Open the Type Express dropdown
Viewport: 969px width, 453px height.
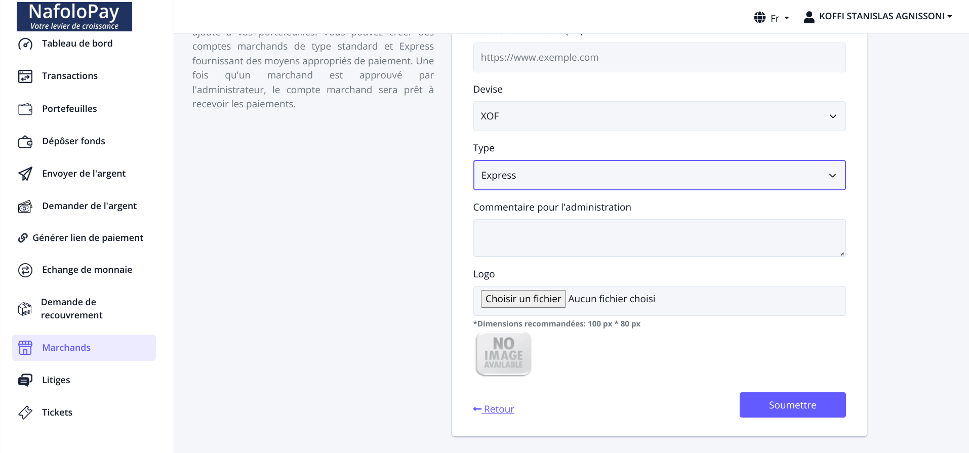pos(659,175)
